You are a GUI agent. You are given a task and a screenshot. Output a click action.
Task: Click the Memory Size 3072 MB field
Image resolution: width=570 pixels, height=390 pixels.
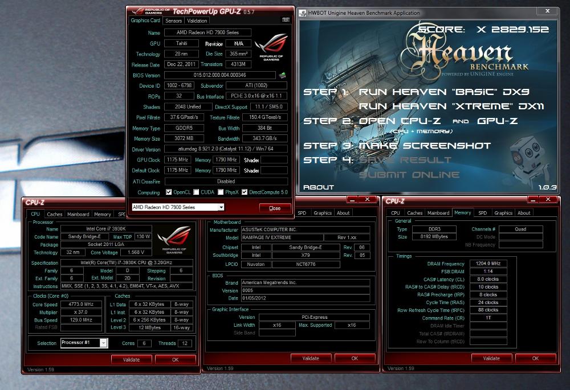[x=184, y=138]
